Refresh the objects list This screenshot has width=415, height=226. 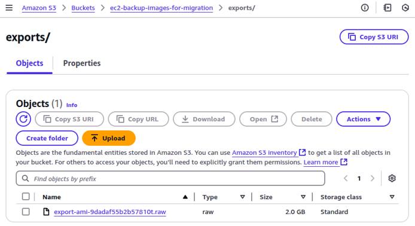(x=23, y=119)
